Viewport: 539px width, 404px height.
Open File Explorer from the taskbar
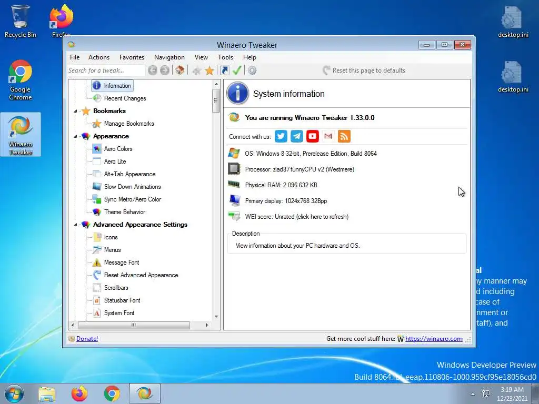[47, 394]
